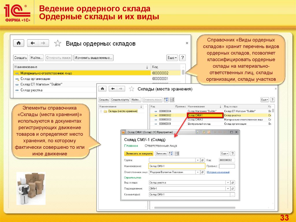Click the help question mark in Склад СМУ-1 form
This screenshot has height=222, width=296.
pos(233,154)
